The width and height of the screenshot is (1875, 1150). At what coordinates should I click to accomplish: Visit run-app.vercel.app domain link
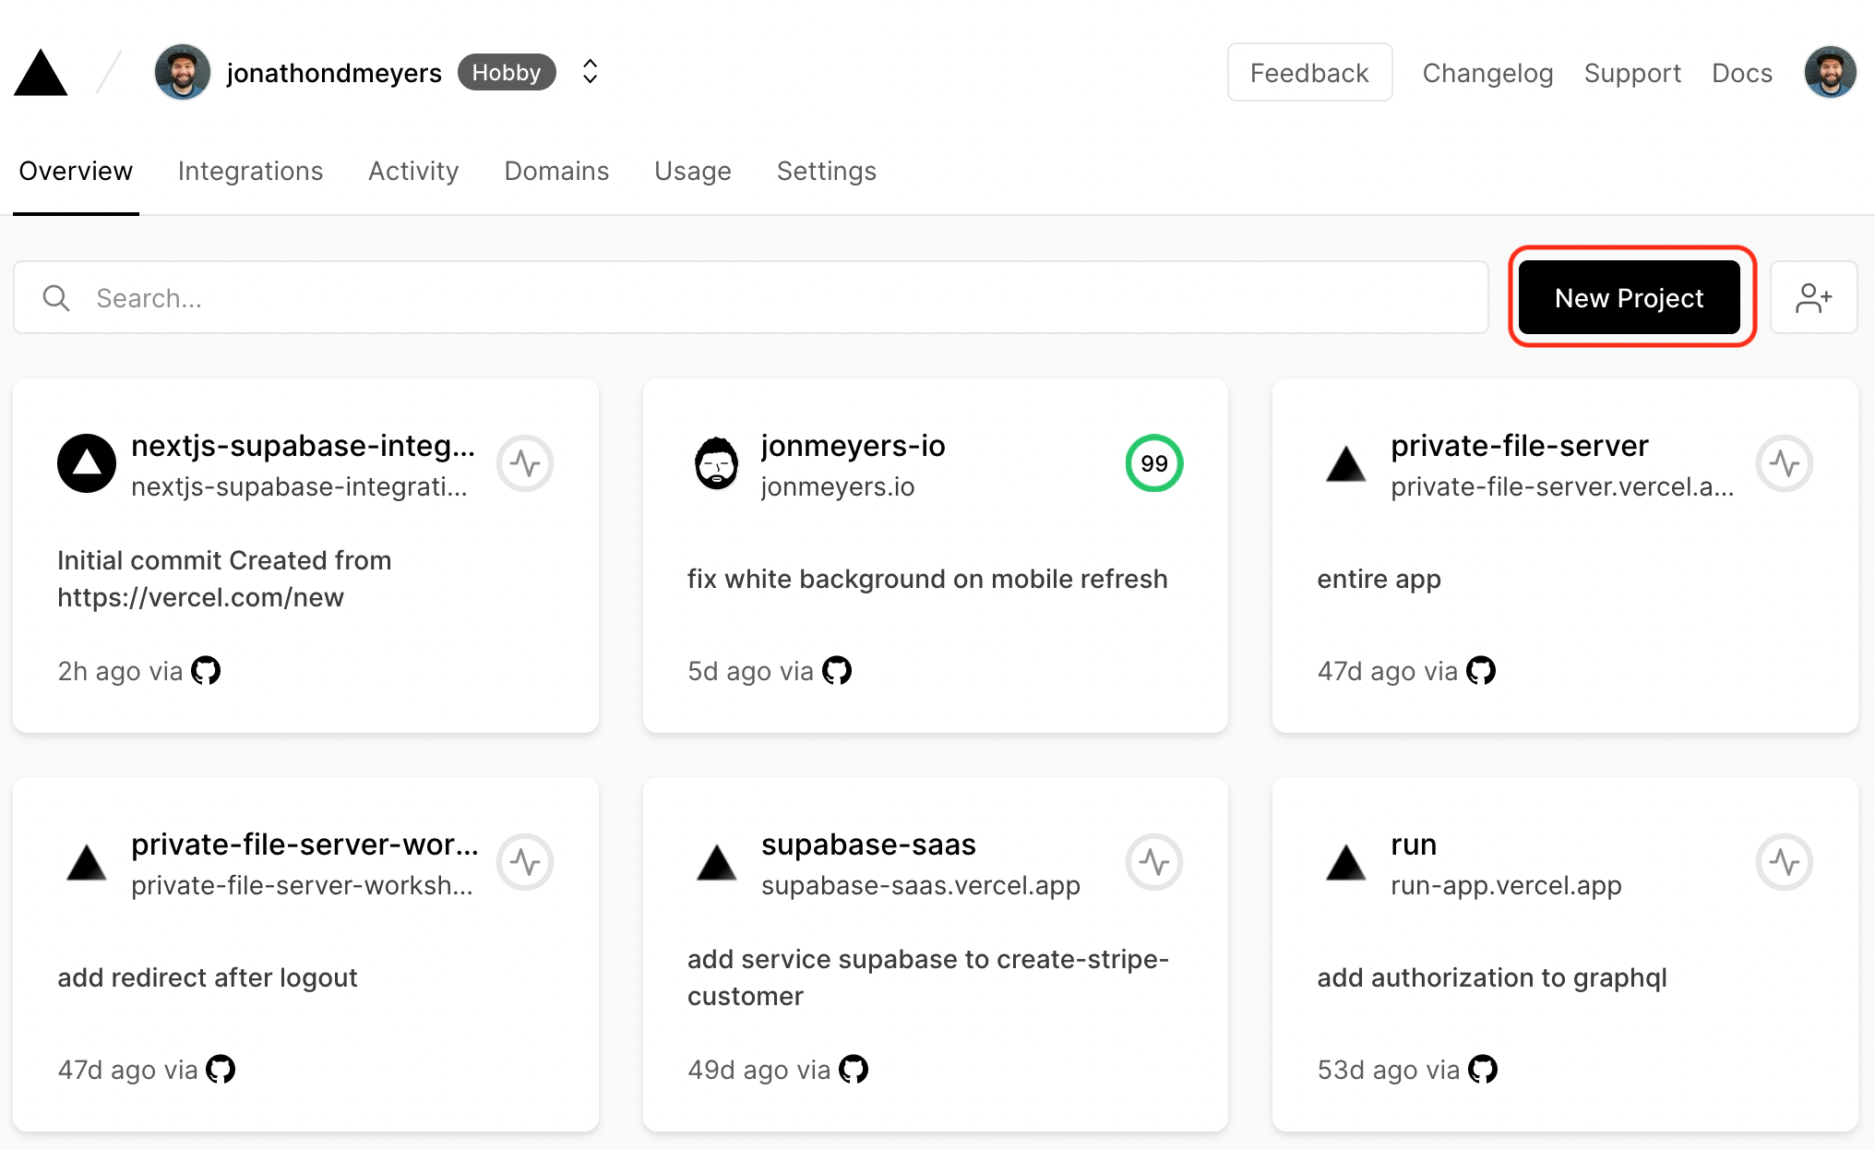click(x=1506, y=885)
